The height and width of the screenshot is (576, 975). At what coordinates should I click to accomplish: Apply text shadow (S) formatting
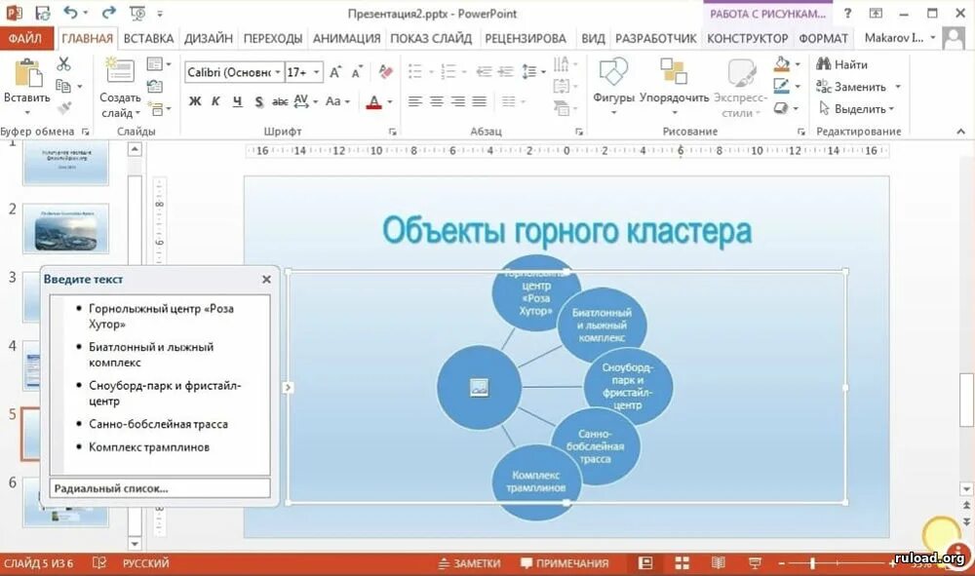click(x=258, y=101)
